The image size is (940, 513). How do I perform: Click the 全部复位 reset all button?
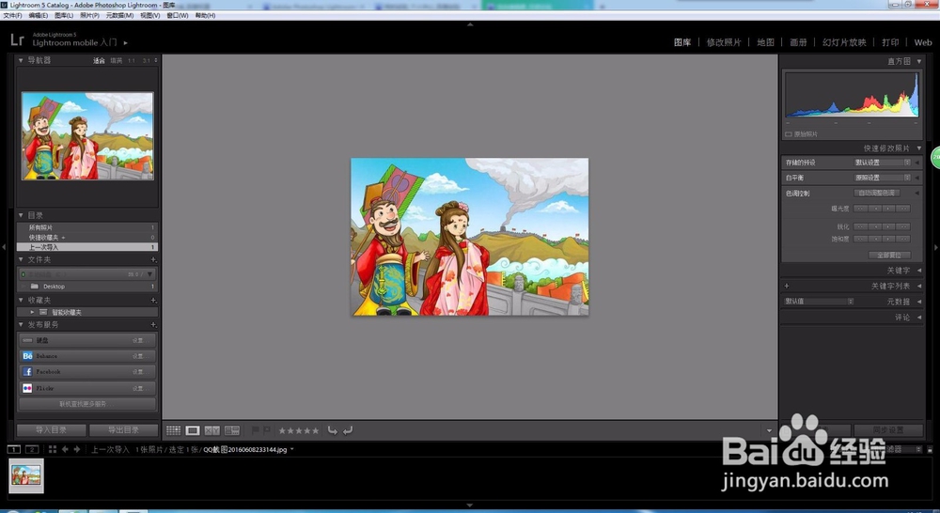tap(889, 256)
